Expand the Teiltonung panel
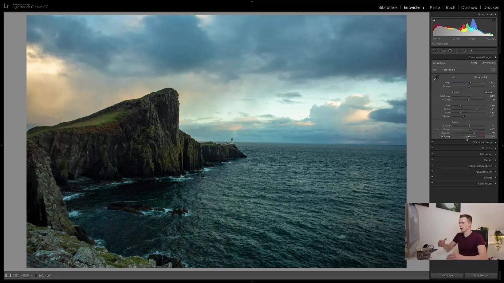 pyautogui.click(x=496, y=154)
